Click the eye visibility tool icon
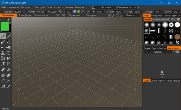The height and width of the screenshot is (110, 181). point(9,70)
